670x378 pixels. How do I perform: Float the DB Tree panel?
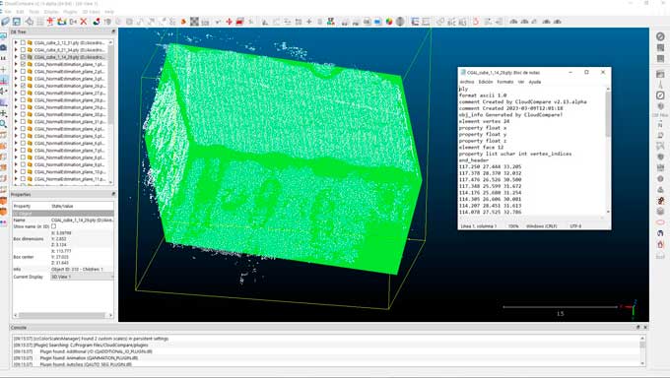point(113,31)
